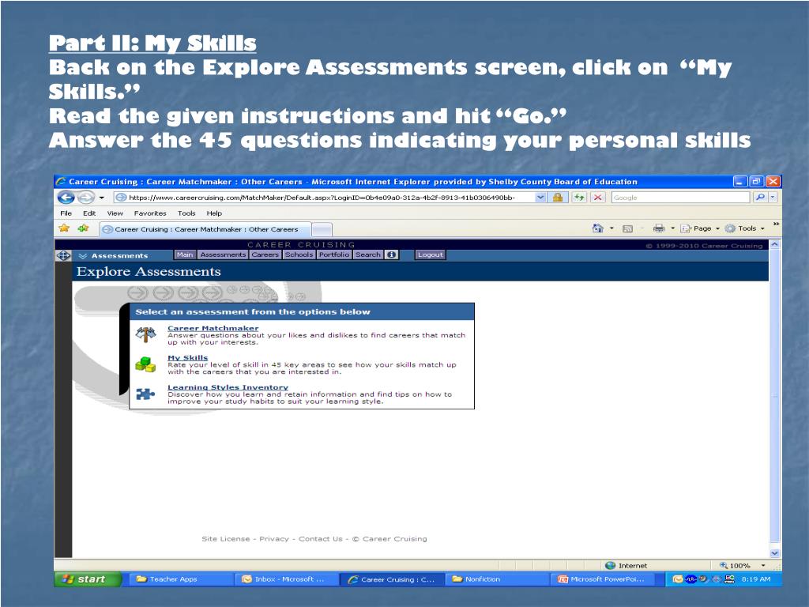Expand the Assessments sidebar chevron
Image resolution: width=809 pixels, height=607 pixels.
coord(82,255)
